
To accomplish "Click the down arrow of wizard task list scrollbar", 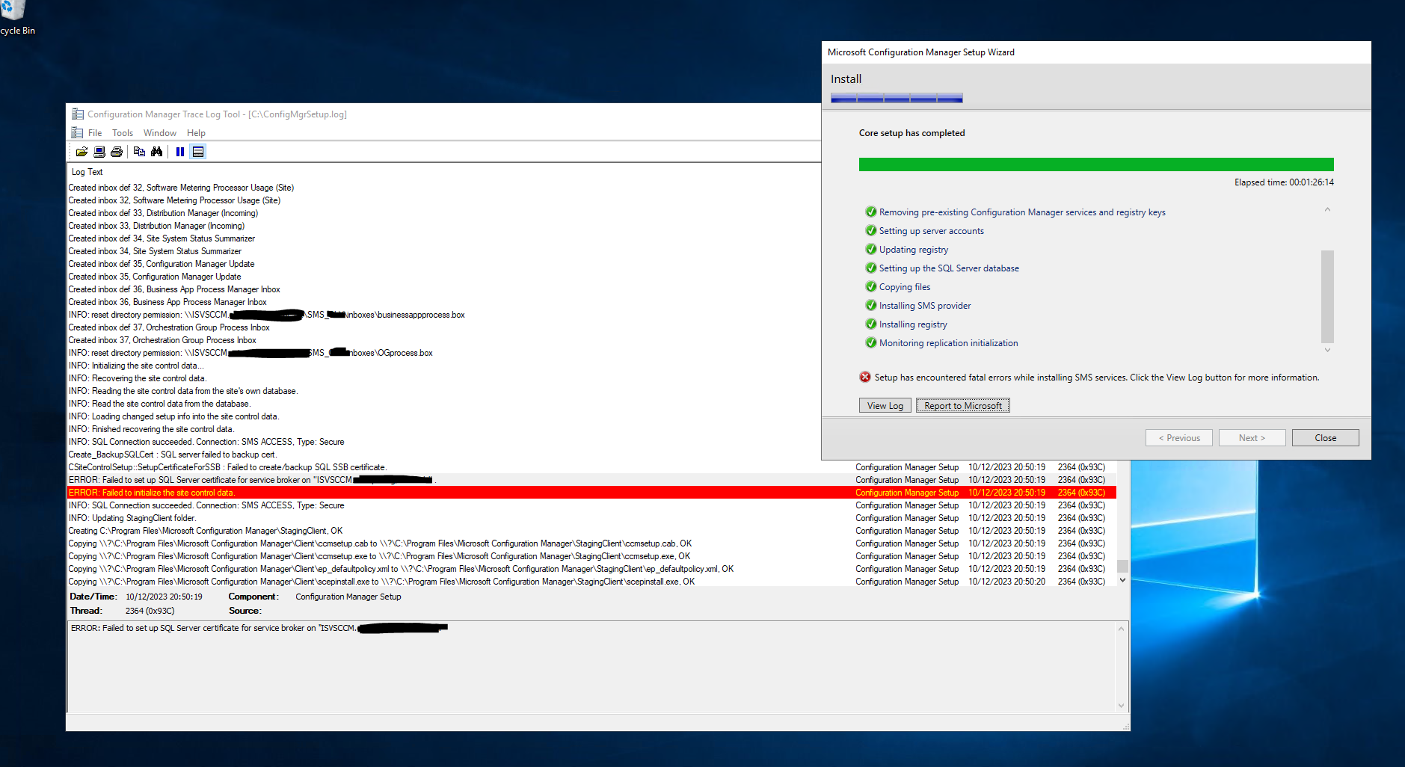I will 1328,350.
